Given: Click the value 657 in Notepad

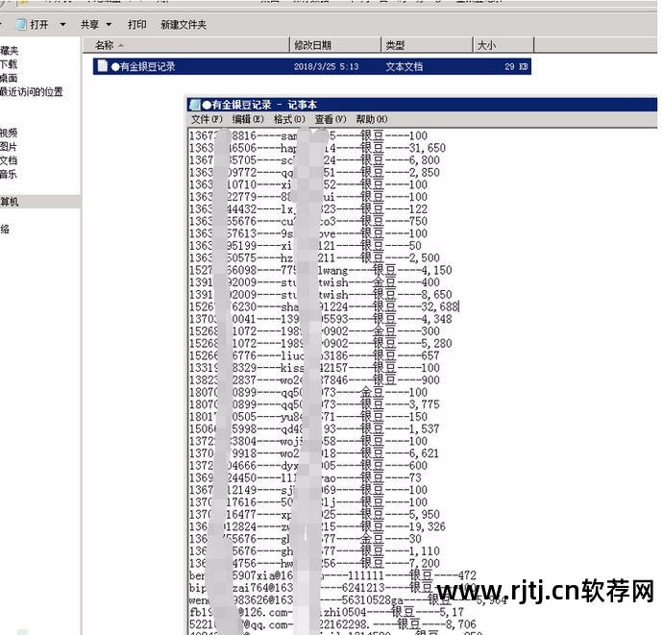Looking at the screenshot, I should tap(430, 355).
